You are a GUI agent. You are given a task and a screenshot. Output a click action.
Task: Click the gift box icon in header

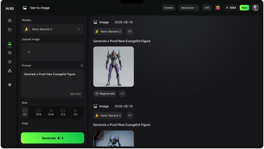(218, 8)
